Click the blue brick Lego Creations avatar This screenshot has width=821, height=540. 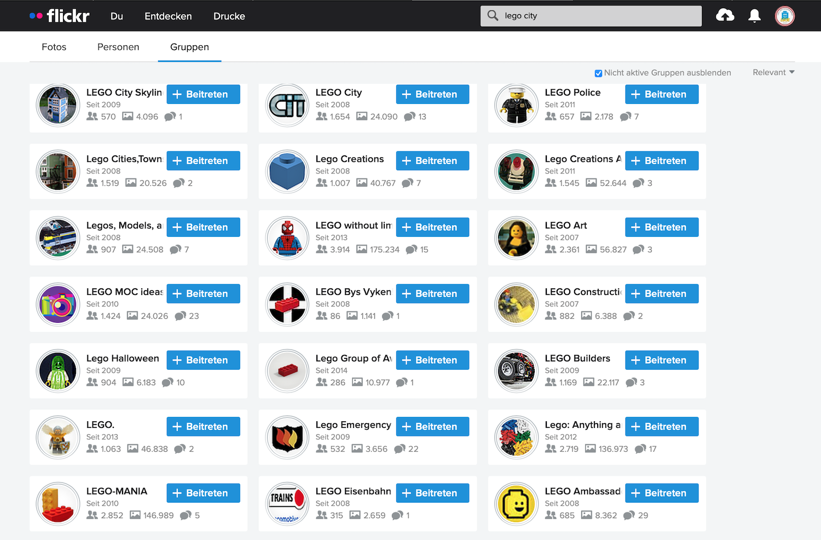coord(287,171)
